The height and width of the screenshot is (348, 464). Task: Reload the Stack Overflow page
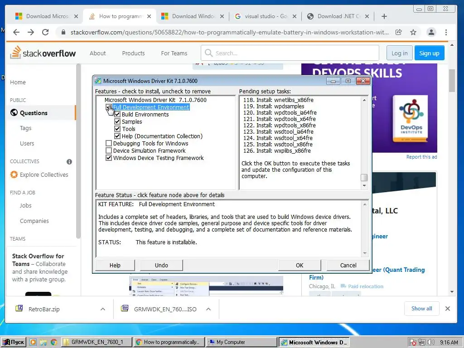[x=45, y=32]
